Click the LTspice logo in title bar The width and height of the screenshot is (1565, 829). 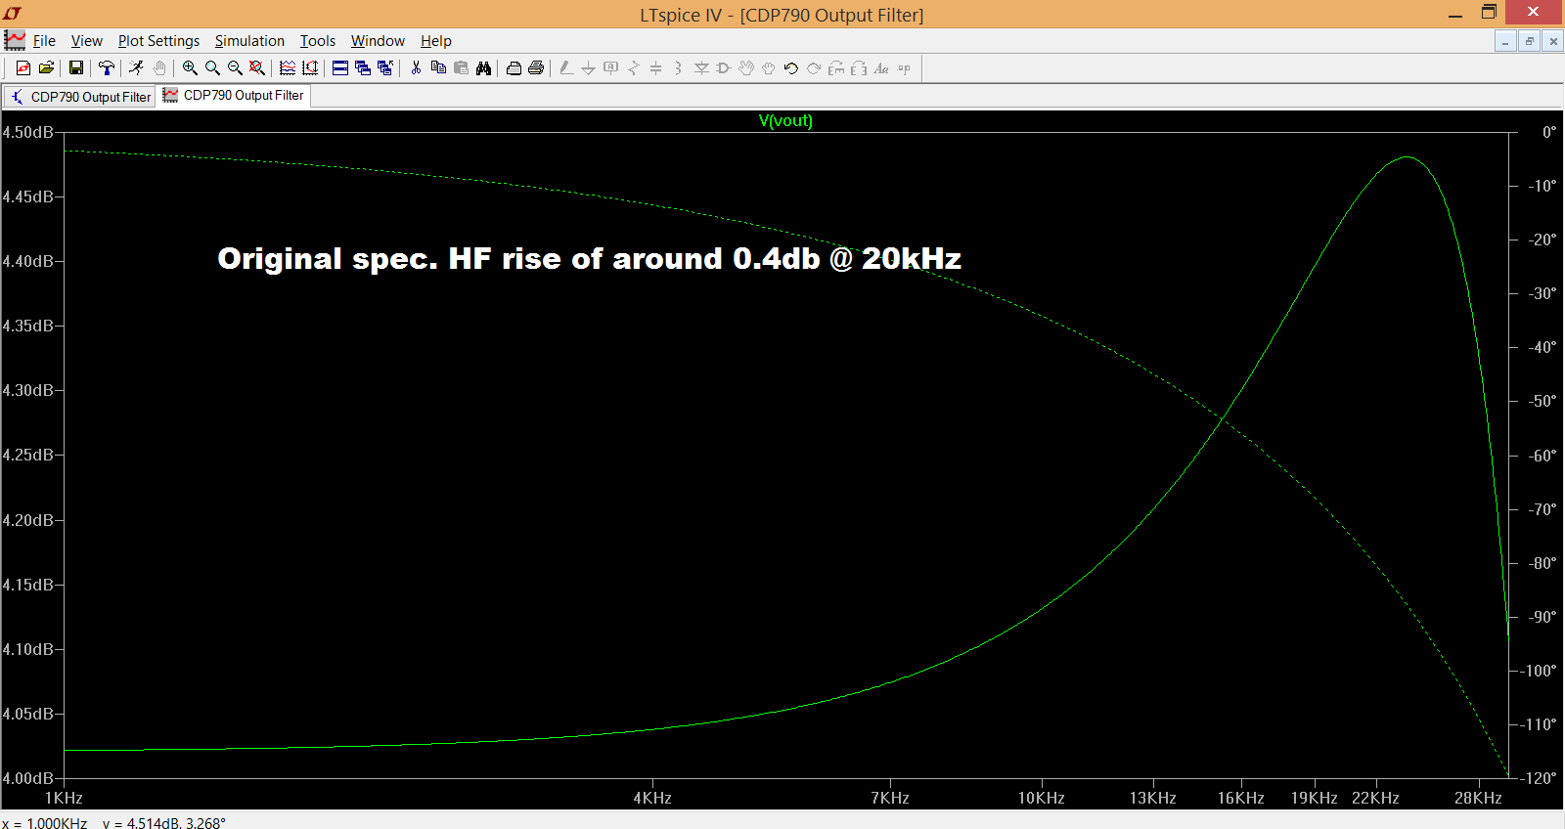tap(13, 14)
